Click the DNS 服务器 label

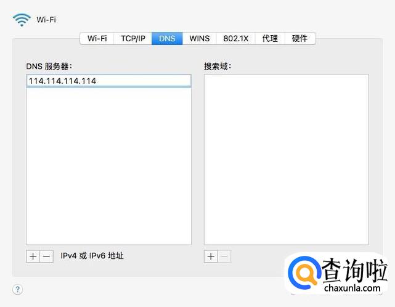(49, 67)
